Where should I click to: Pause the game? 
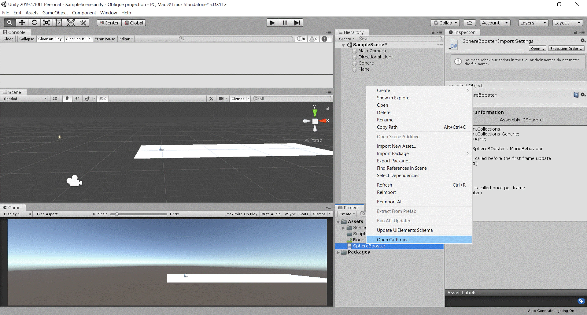tap(285, 23)
